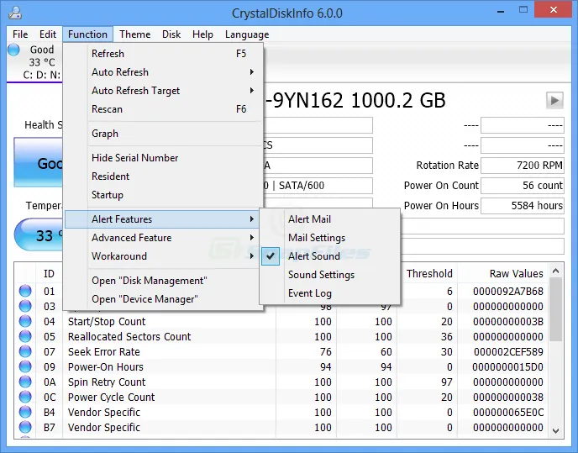Toggle the Startup option
578x453 pixels.
(x=163, y=195)
